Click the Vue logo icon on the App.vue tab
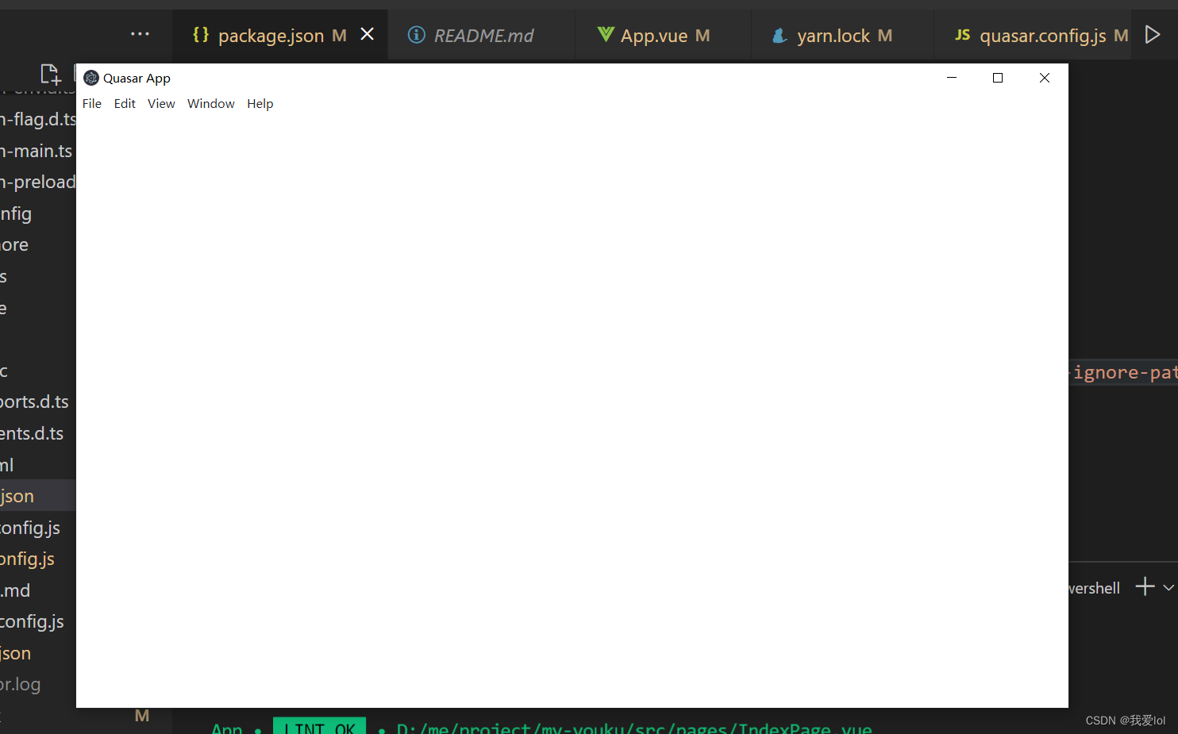 [x=604, y=34]
